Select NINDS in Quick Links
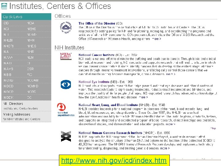The image size is (221, 166). 32,46
